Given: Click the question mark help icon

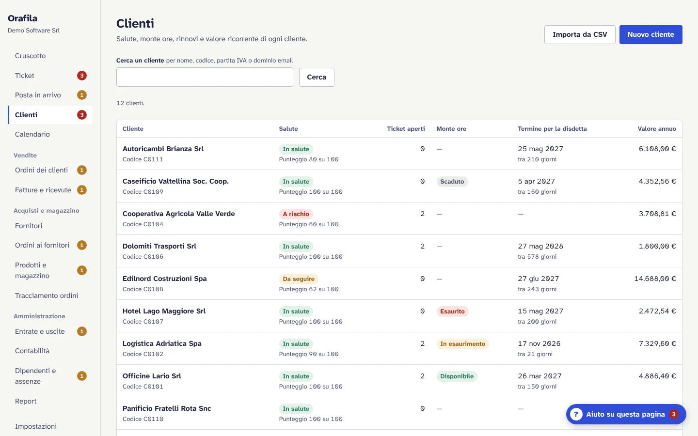Looking at the screenshot, I should click(576, 414).
